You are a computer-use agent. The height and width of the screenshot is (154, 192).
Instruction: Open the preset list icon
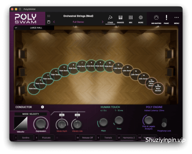49,16
